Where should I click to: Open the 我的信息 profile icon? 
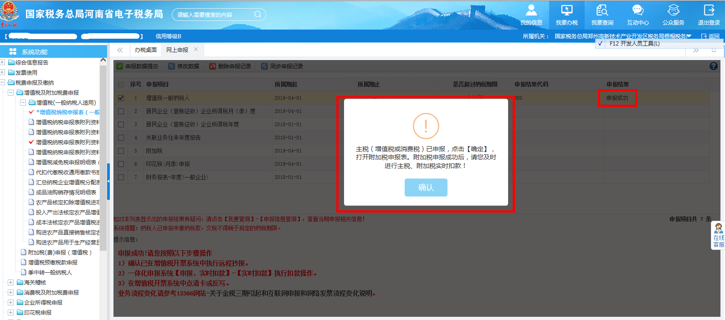531,10
